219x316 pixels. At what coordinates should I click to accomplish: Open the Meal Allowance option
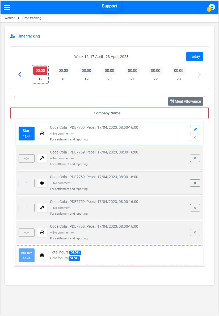click(x=186, y=101)
